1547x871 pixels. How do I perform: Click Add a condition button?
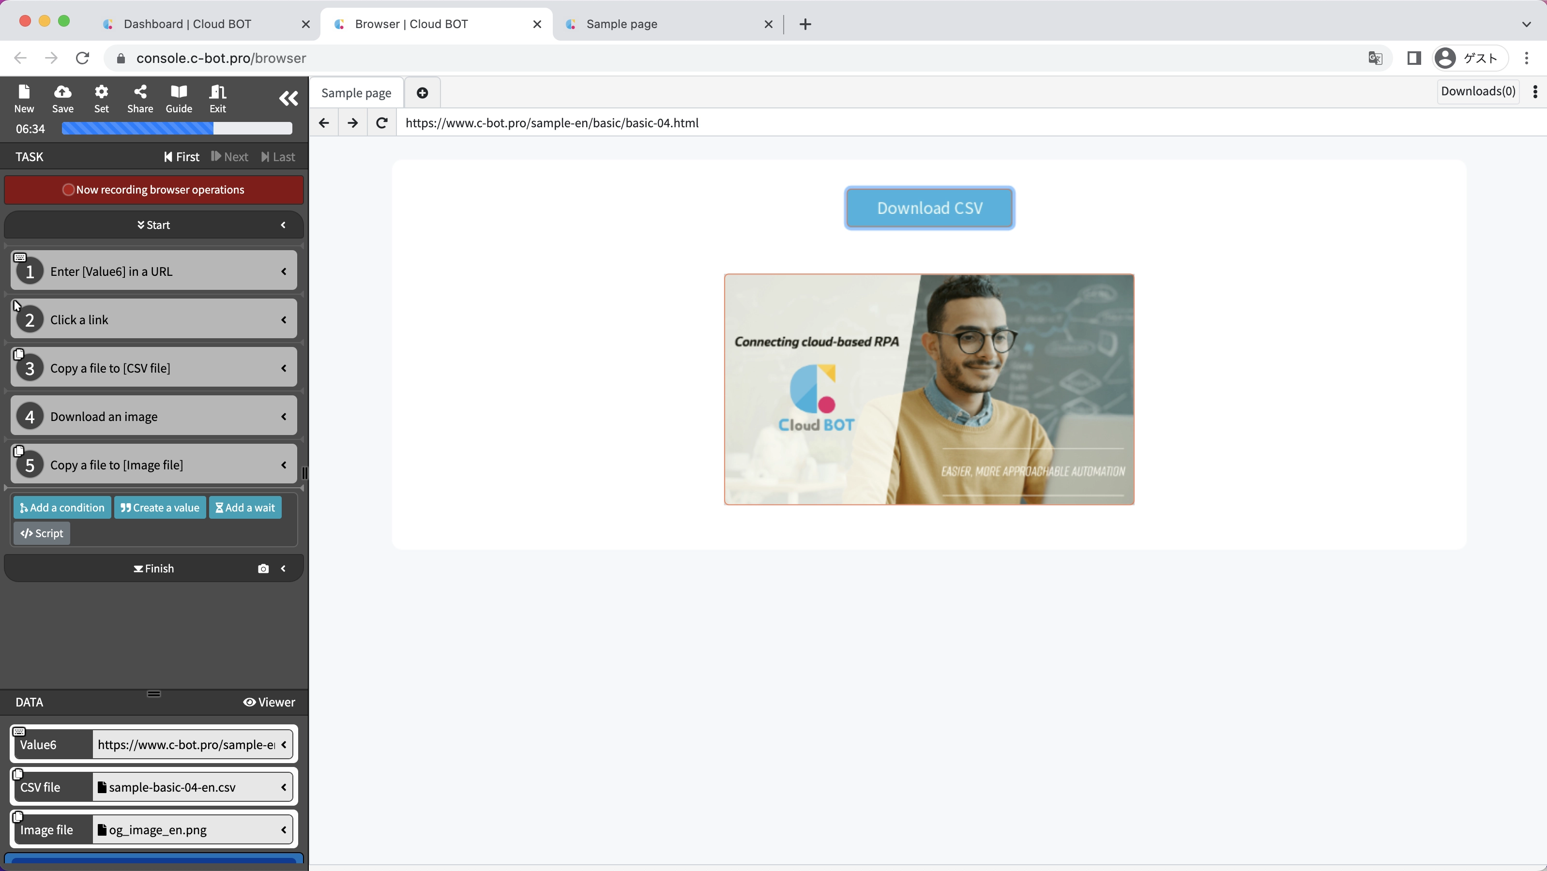pos(62,508)
